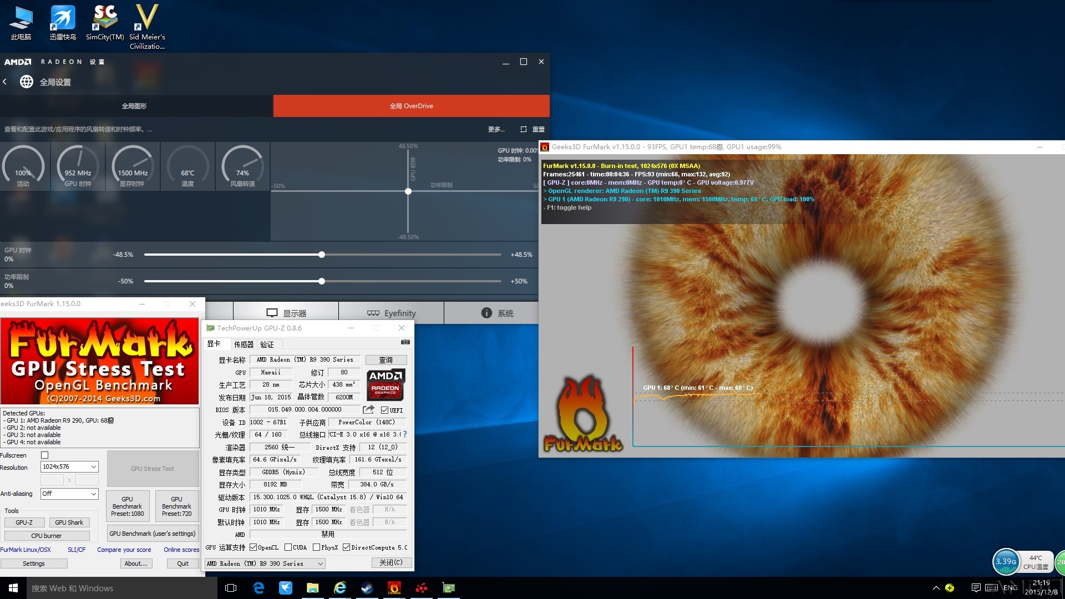
Task: Run GPU Benchmark Preset:1080
Action: point(128,506)
